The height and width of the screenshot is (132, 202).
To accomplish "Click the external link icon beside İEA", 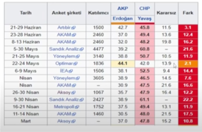I will tap(71, 71).
